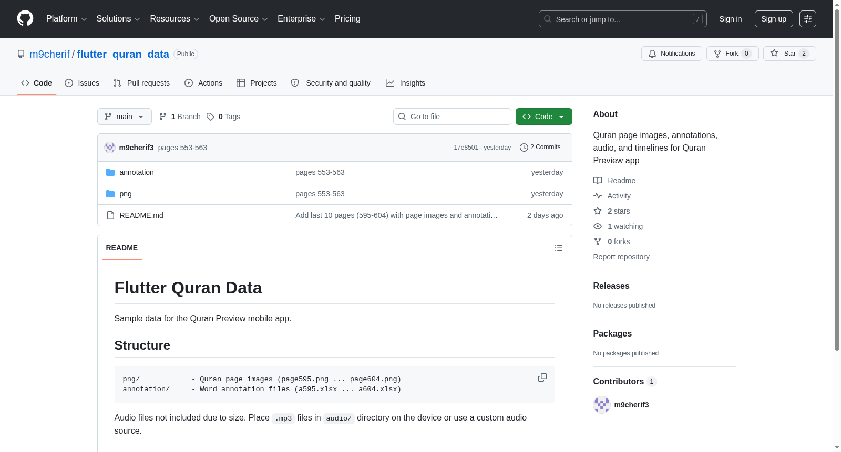Click the search magnifier icon in header
841x452 pixels.
pyautogui.click(x=548, y=19)
